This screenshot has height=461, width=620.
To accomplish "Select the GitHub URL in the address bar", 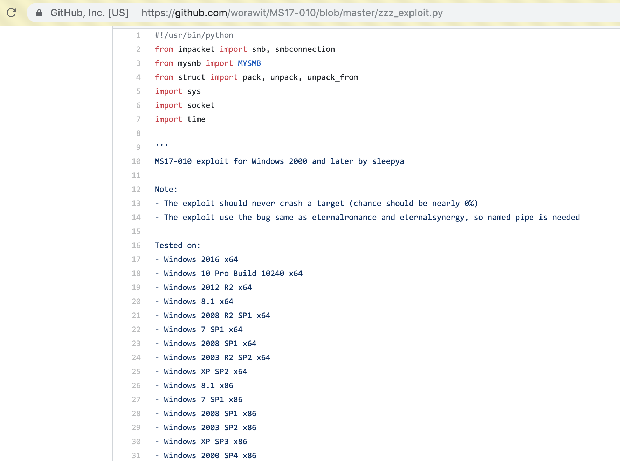I will (292, 13).
